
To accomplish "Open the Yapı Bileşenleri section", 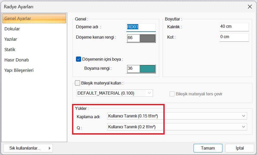I will [x=19, y=70].
